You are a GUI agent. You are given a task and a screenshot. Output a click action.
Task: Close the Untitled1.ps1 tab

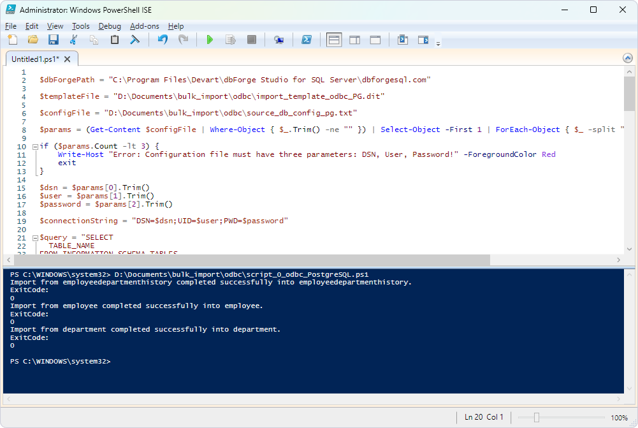tap(68, 59)
